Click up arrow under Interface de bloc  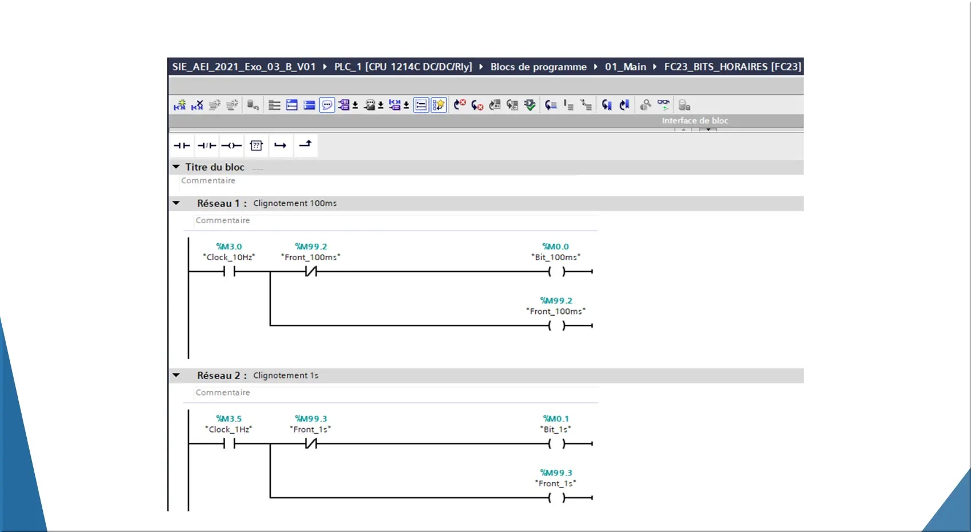[x=683, y=130]
